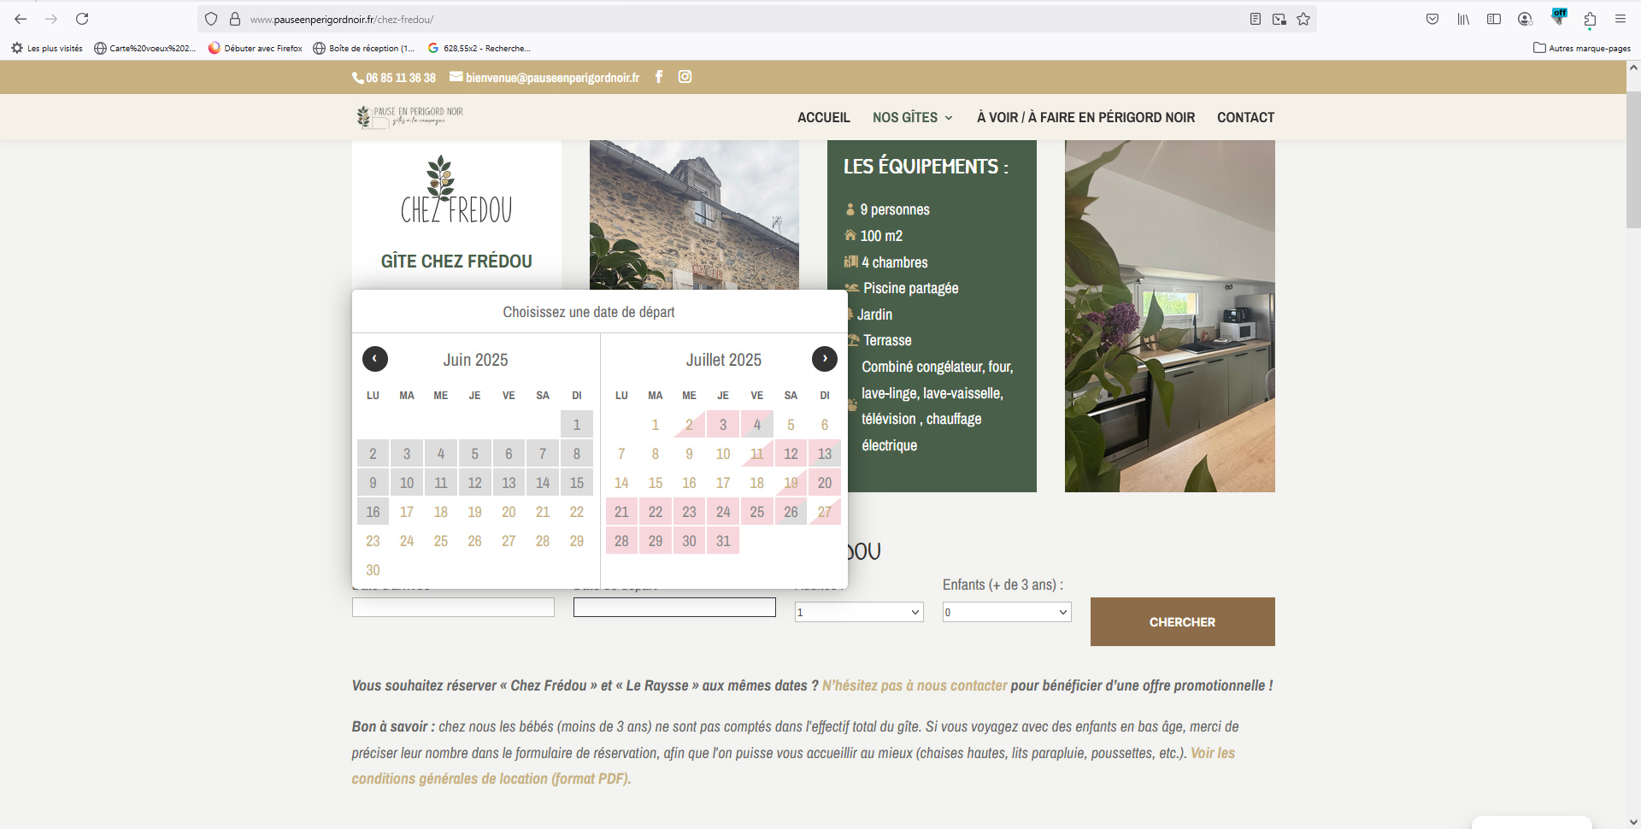Click the kitchen interior photo
Image resolution: width=1641 pixels, height=829 pixels.
(x=1169, y=316)
